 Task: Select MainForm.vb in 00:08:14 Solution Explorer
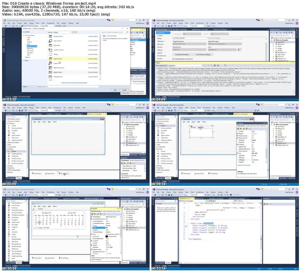click(x=281, y=143)
